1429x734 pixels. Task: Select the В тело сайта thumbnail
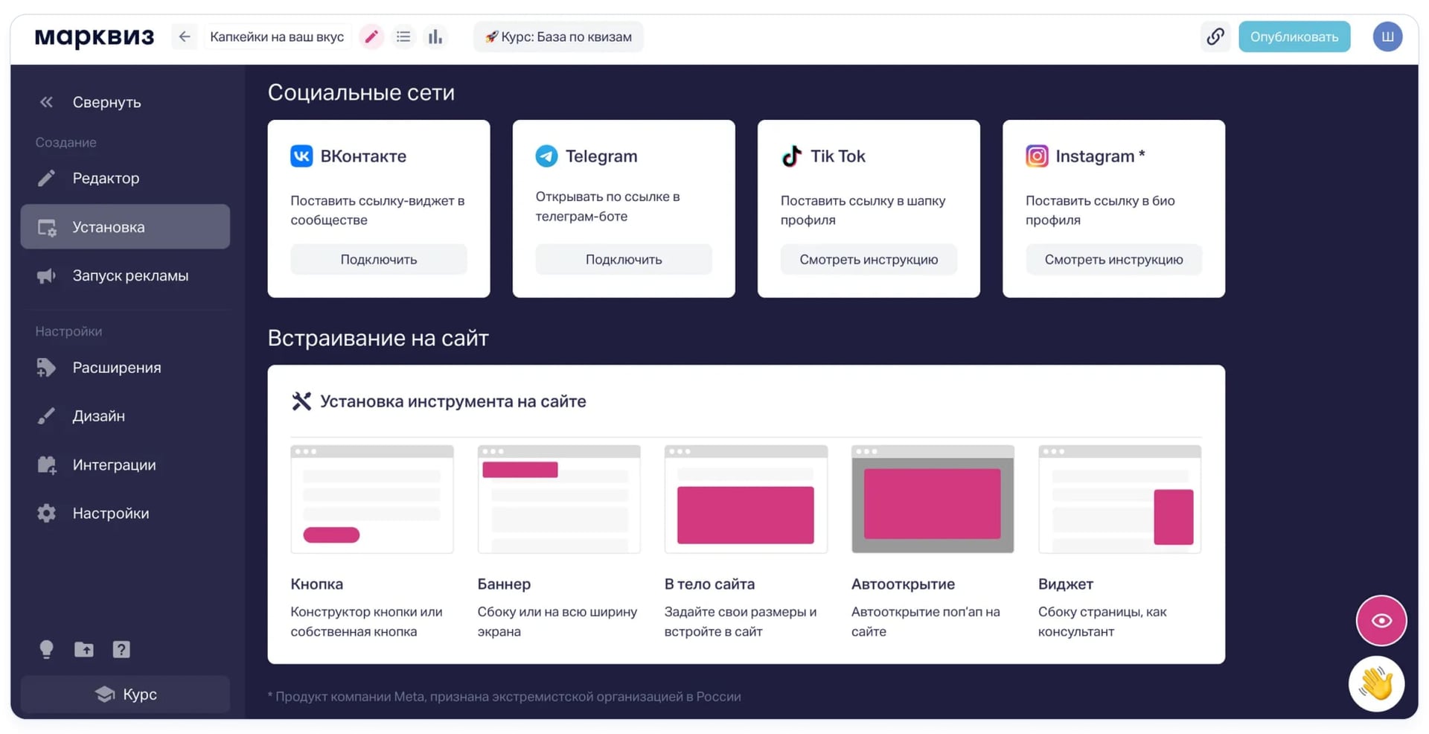coord(746,499)
